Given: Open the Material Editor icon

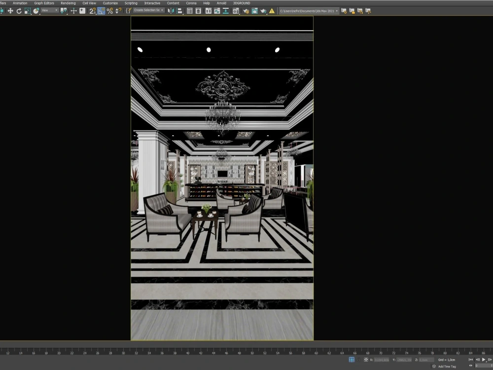Looking at the screenshot, I should 236,11.
